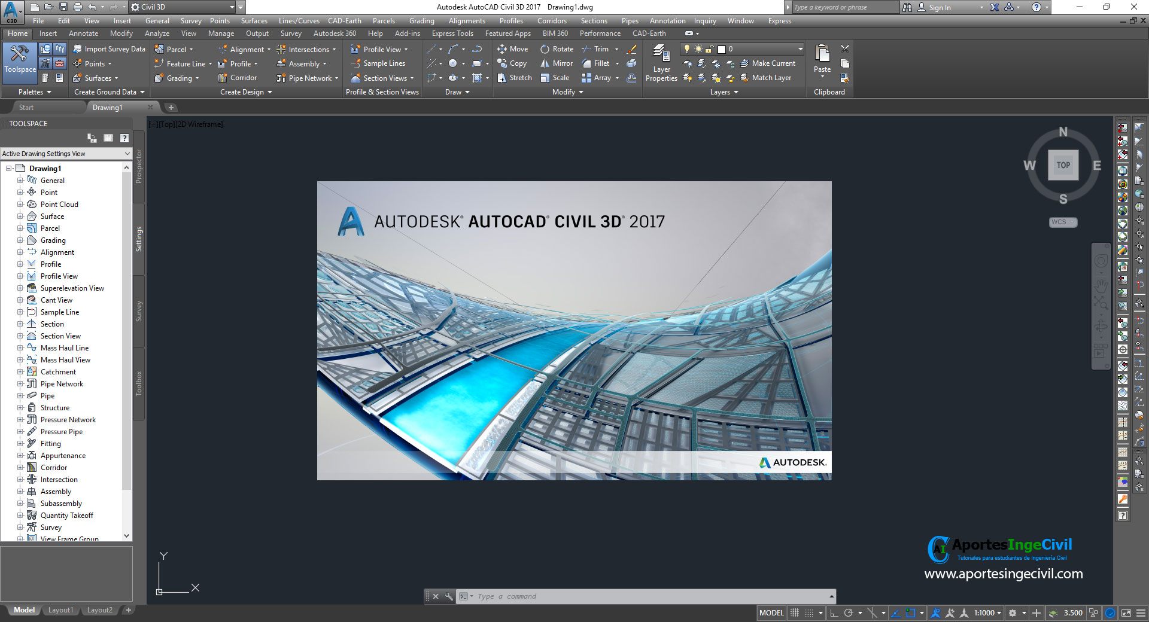Image resolution: width=1149 pixels, height=622 pixels.
Task: Toggle object snap on the status bar
Action: [x=910, y=612]
